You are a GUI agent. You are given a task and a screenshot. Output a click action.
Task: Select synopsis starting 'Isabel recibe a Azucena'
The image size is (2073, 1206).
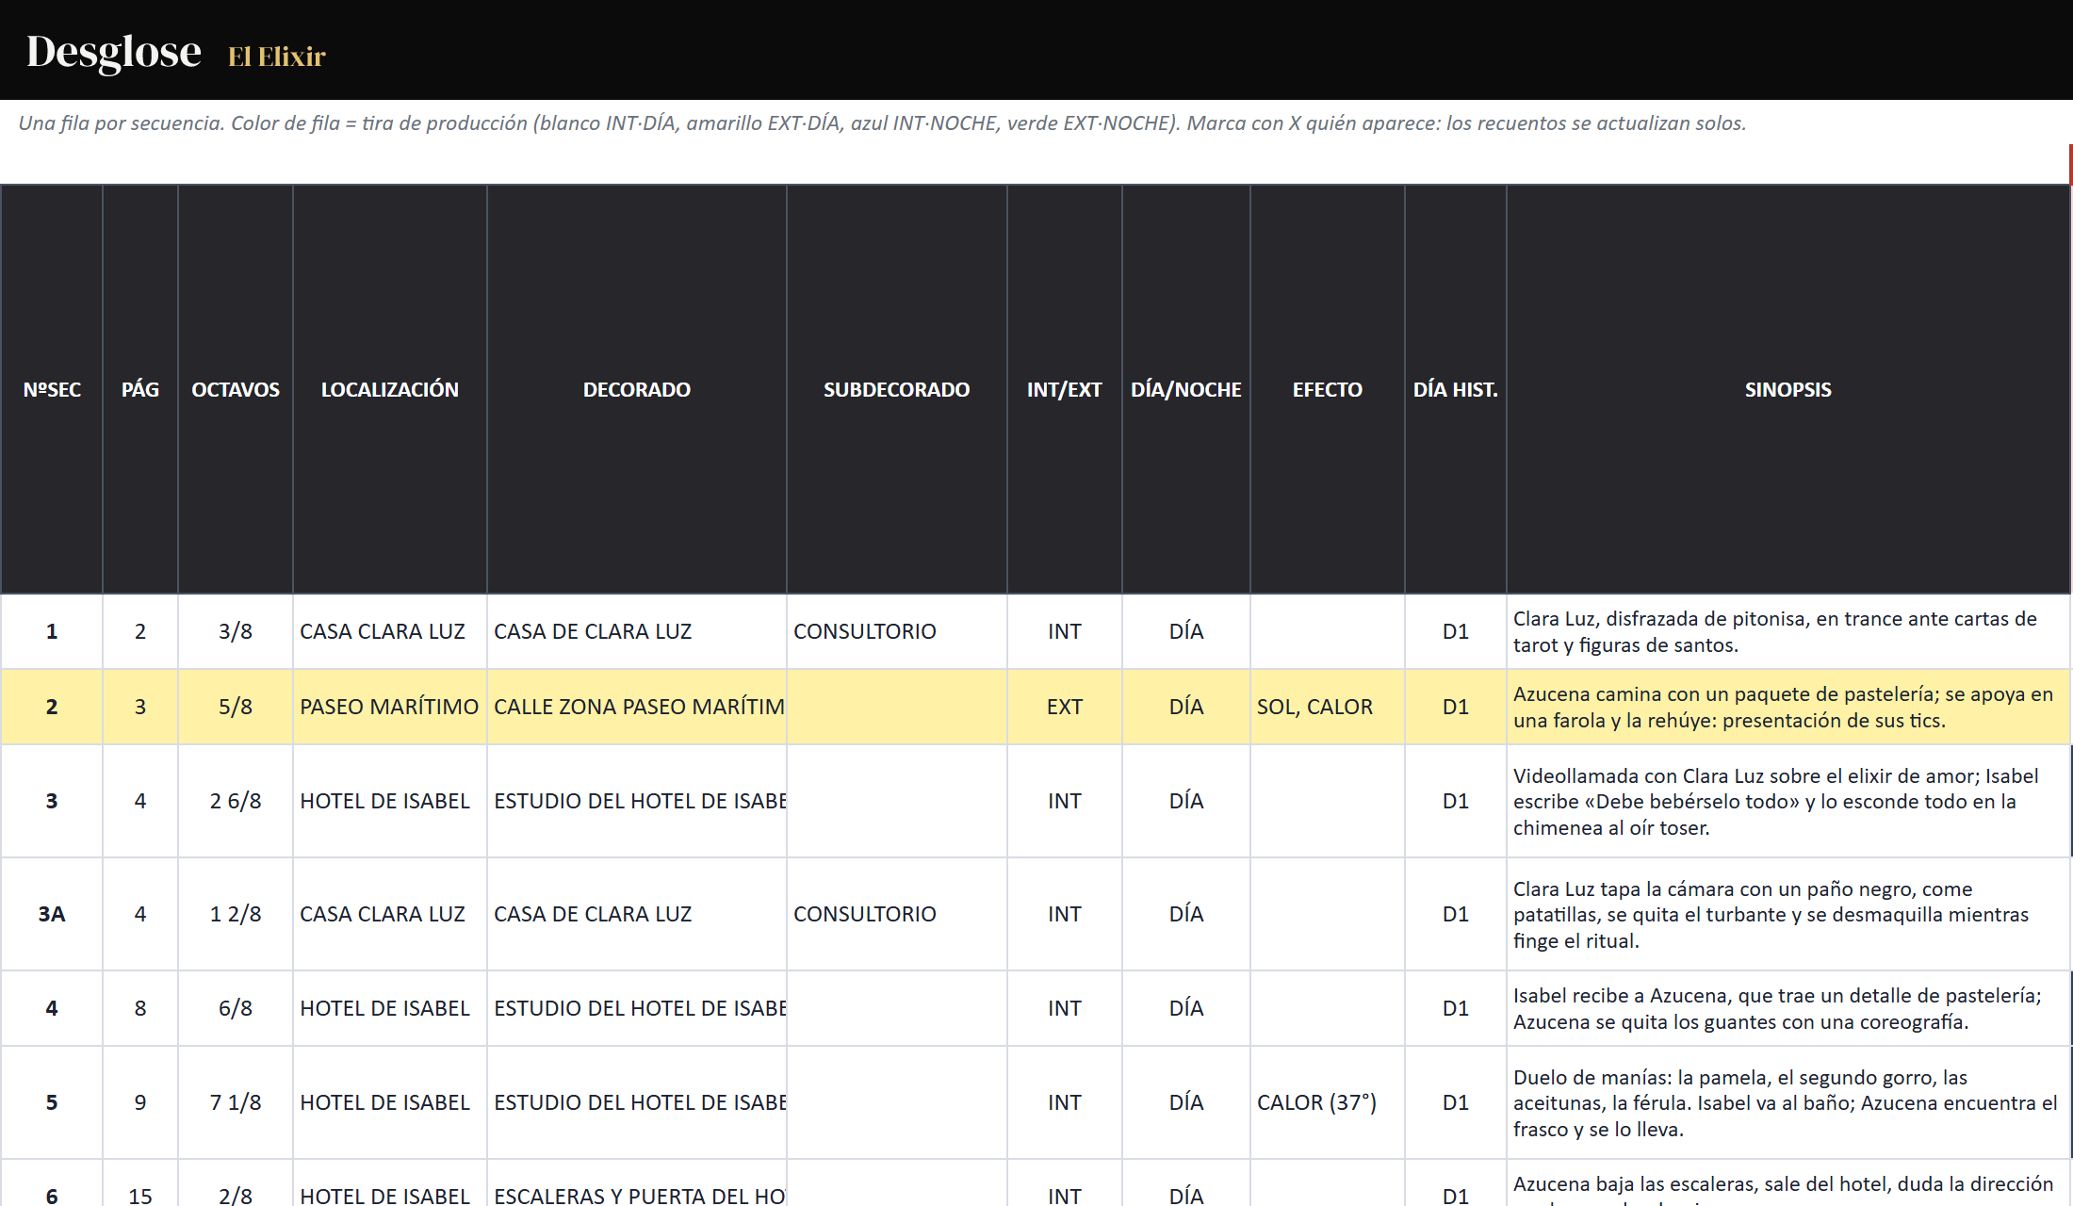[x=1788, y=1008]
